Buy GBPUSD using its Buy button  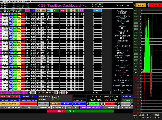(x=15, y=70)
